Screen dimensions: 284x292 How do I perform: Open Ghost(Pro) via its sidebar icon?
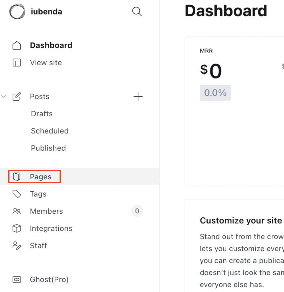tap(17, 279)
